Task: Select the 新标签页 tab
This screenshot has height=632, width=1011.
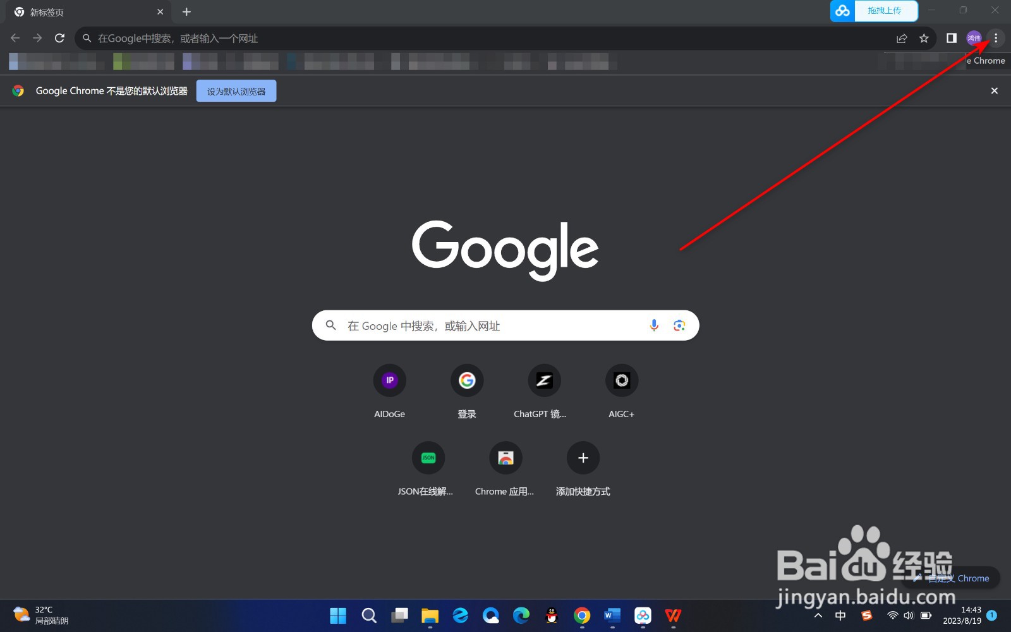Action: point(88,12)
